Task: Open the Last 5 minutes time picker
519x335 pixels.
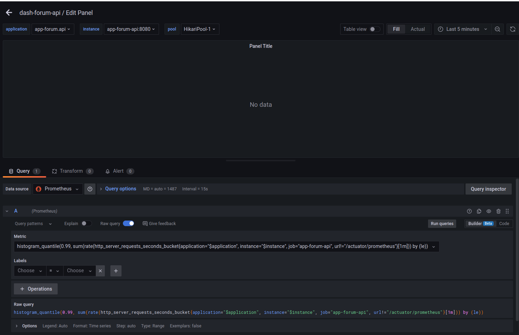Action: [x=462, y=29]
